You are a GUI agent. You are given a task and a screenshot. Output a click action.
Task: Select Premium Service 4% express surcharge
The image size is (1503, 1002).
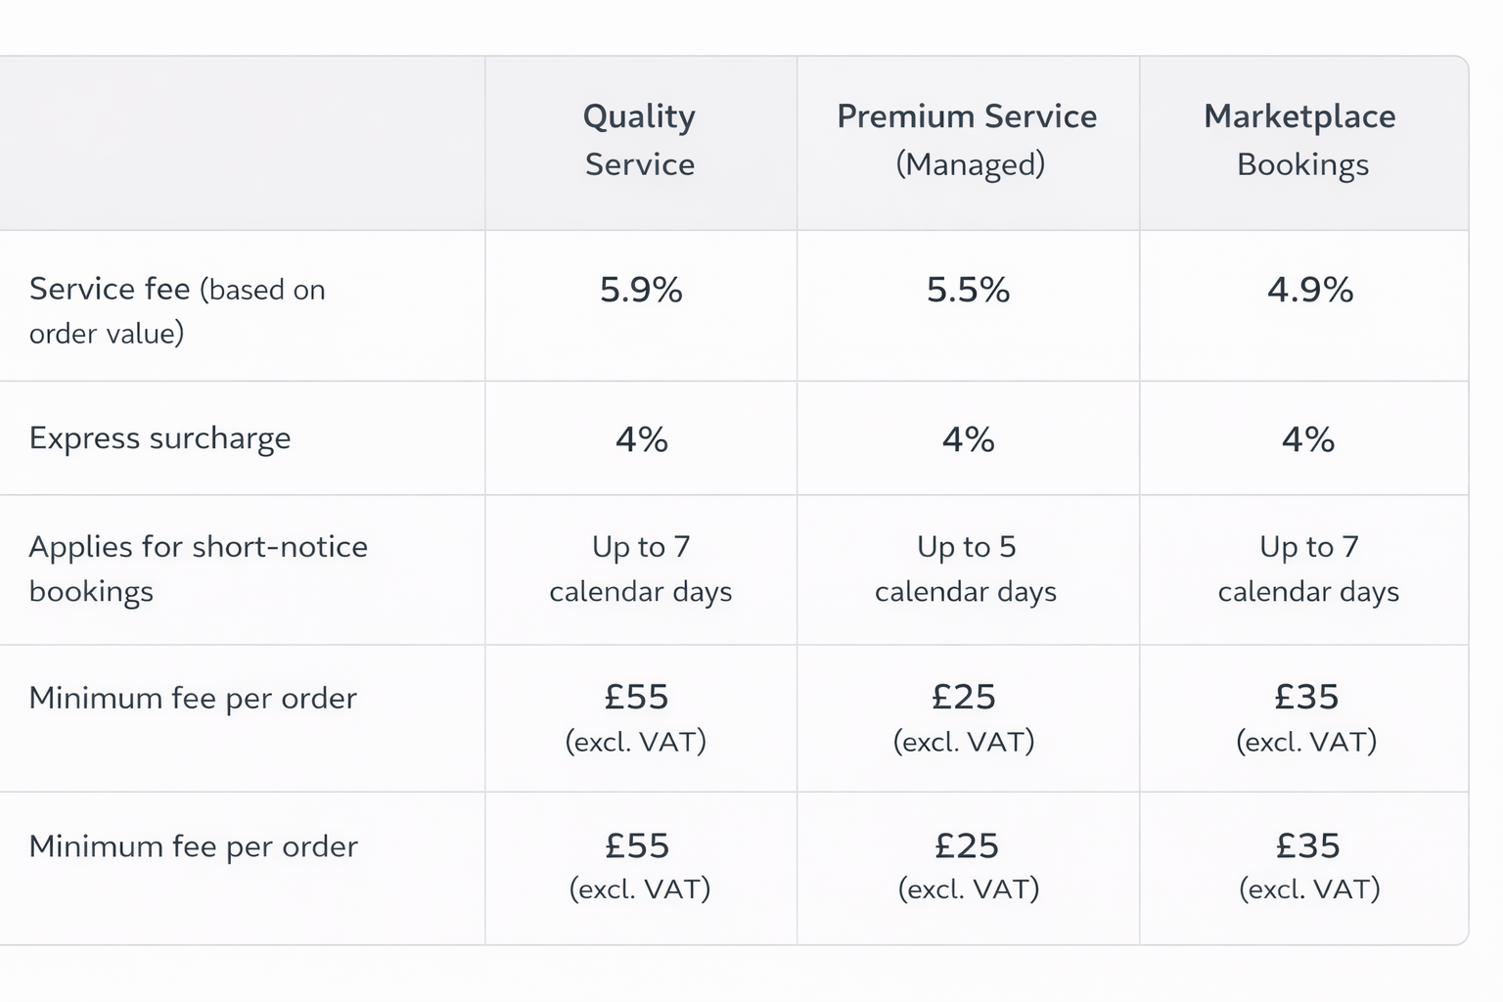point(968,439)
